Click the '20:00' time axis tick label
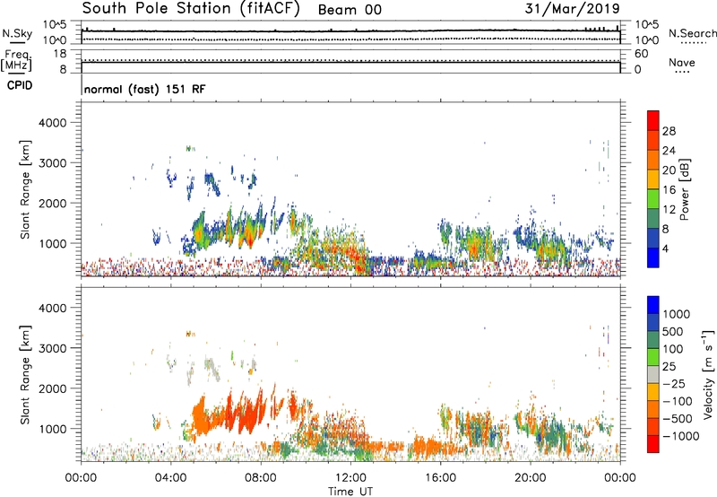 [531, 478]
